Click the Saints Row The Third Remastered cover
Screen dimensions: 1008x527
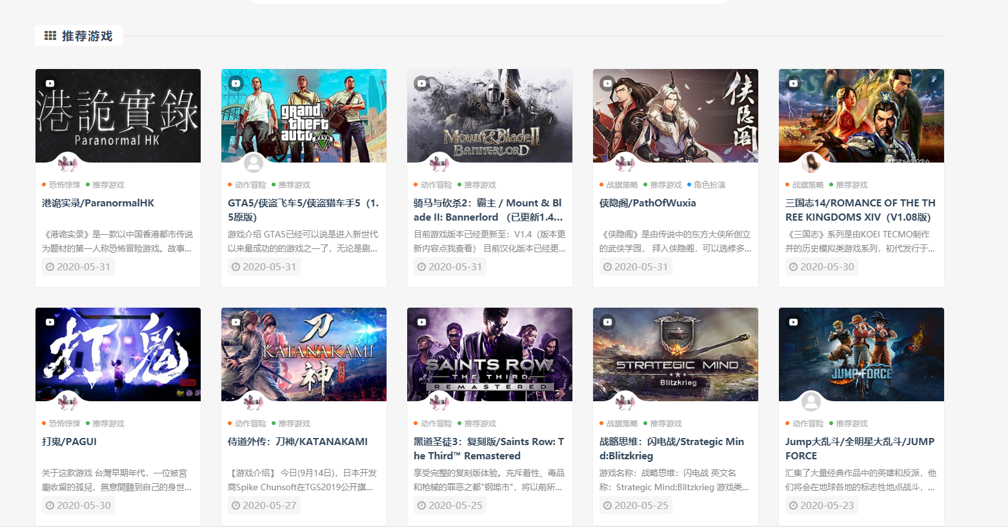point(490,354)
